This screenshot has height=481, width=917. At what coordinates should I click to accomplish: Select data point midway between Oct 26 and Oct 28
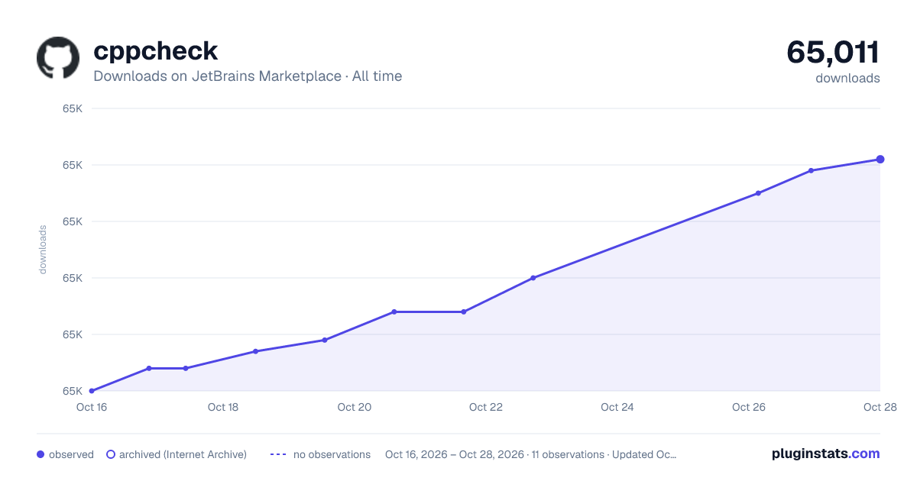point(811,170)
